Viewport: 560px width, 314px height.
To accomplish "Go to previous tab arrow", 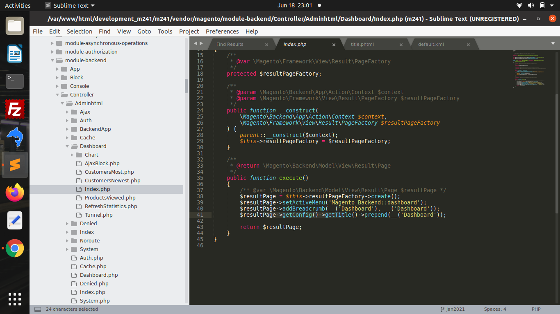I will pyautogui.click(x=196, y=43).
